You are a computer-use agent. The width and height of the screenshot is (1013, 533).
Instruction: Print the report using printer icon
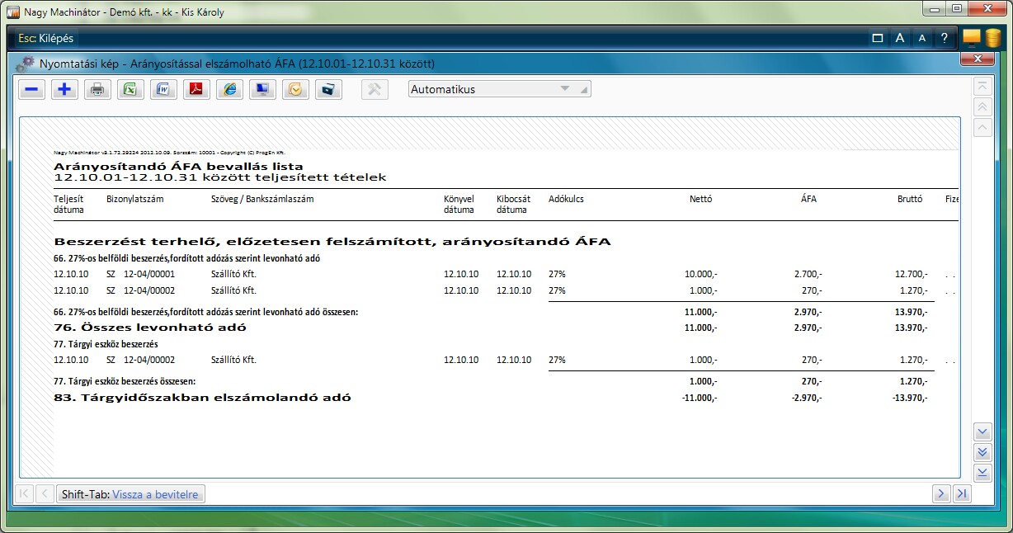(x=97, y=90)
